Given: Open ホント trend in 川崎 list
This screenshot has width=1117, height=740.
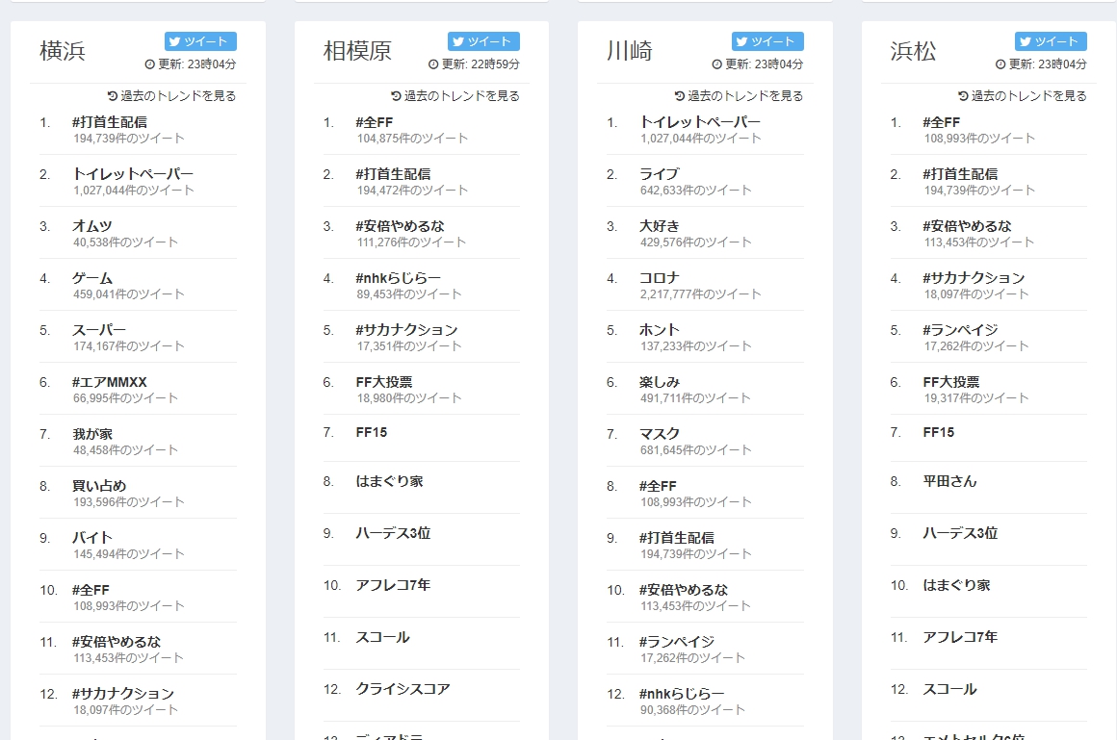Looking at the screenshot, I should click(x=659, y=330).
